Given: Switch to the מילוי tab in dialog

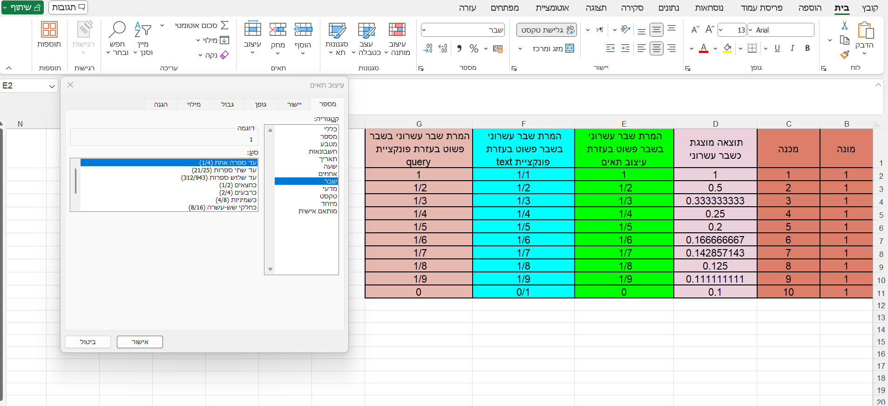Looking at the screenshot, I should click(194, 104).
